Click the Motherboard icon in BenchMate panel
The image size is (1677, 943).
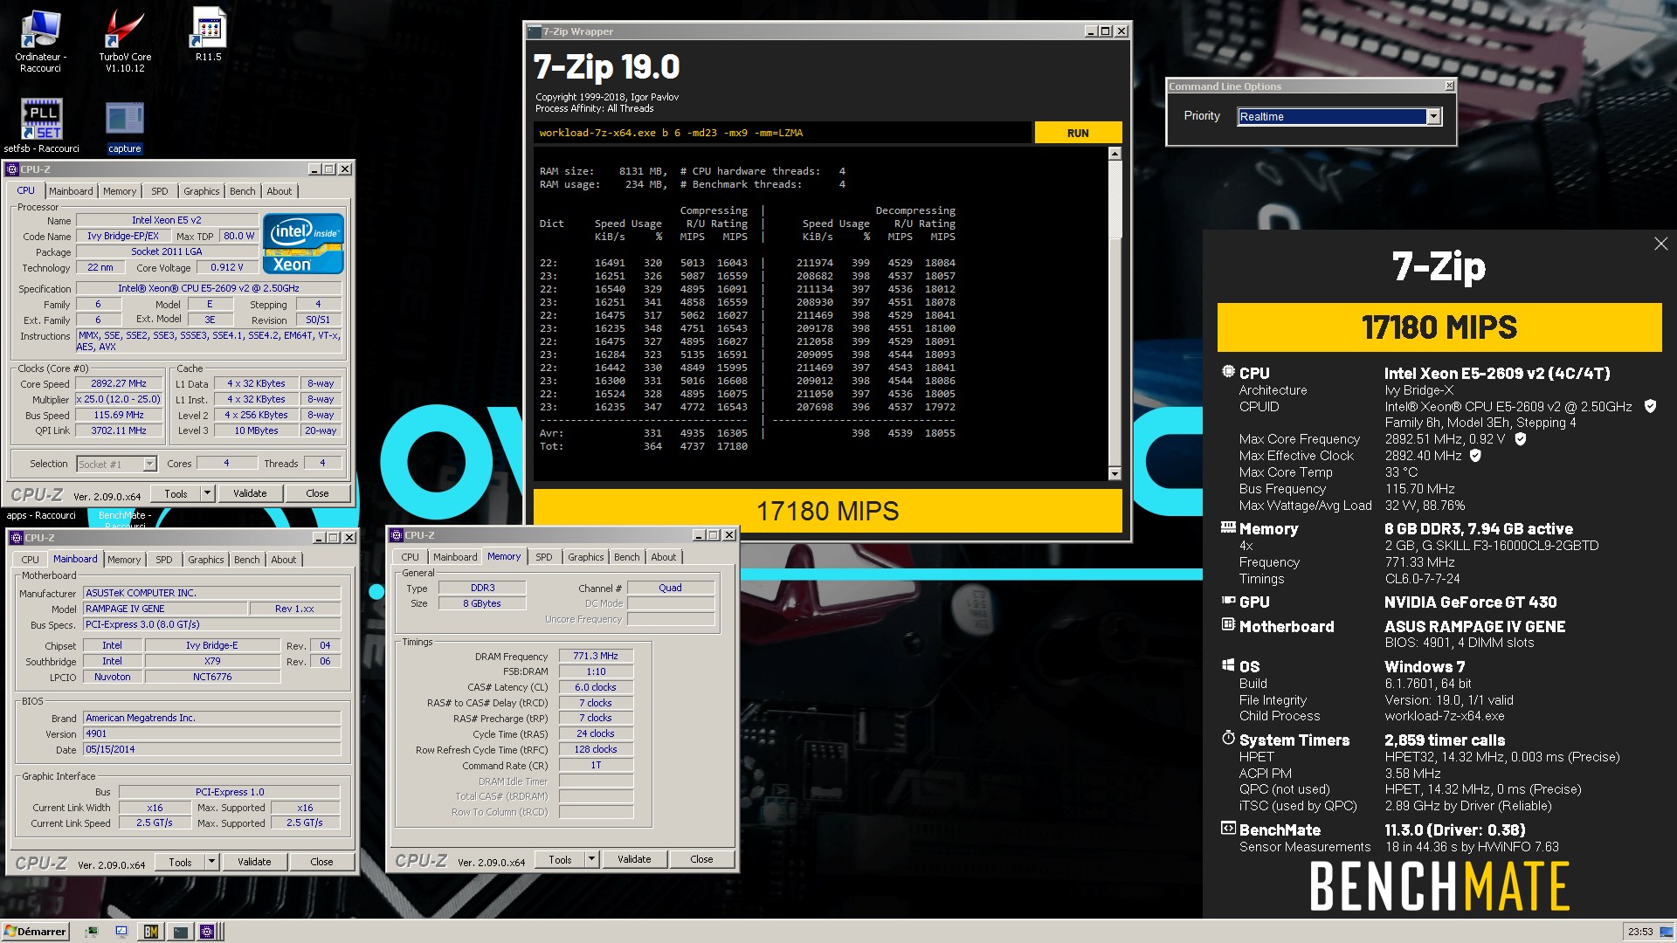tap(1228, 625)
